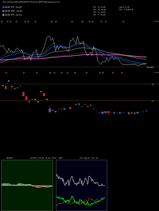Click the 'ADX' panel heading
This screenshot has width=159, height=211.
coord(60,158)
